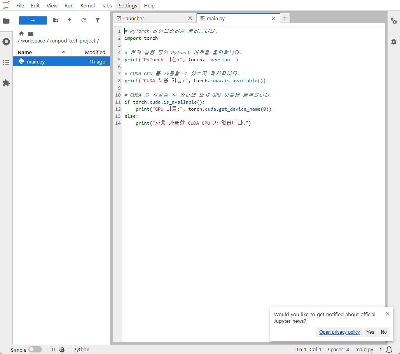
Task: Switch to the main.py editor tab
Action: 238,18
